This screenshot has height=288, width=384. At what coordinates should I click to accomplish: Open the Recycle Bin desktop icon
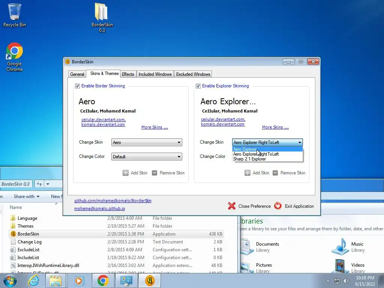(x=15, y=15)
